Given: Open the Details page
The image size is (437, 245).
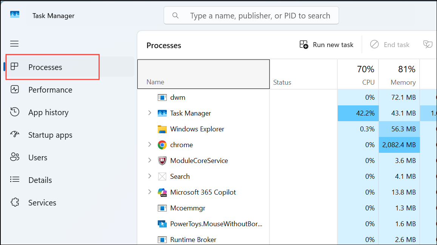Looking at the screenshot, I should 70,180.
